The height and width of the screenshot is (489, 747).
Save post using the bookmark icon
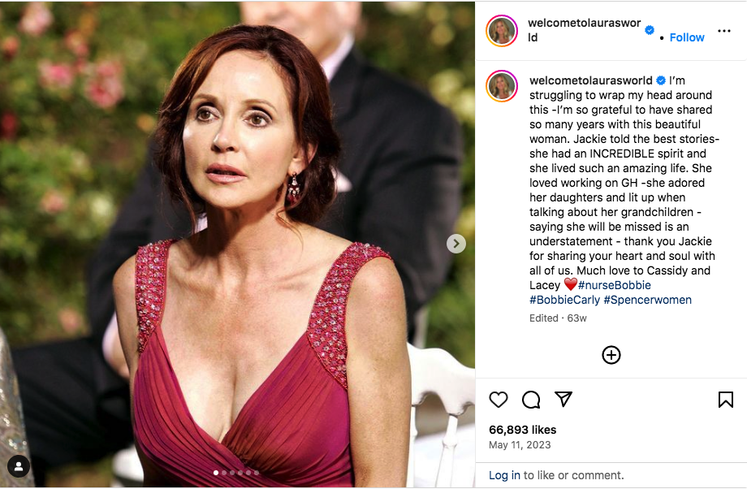(725, 399)
